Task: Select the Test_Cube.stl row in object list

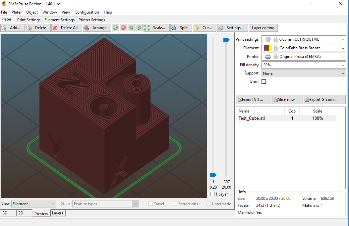Action: 287,118
